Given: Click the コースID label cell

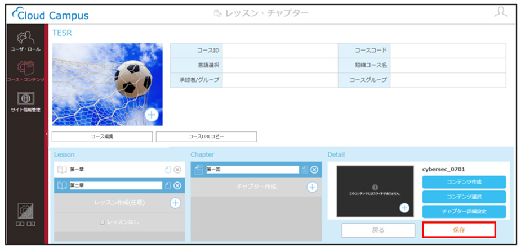Looking at the screenshot, I should [x=197, y=51].
